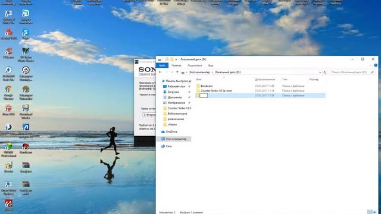Click the search magnifier icon

click(372, 72)
